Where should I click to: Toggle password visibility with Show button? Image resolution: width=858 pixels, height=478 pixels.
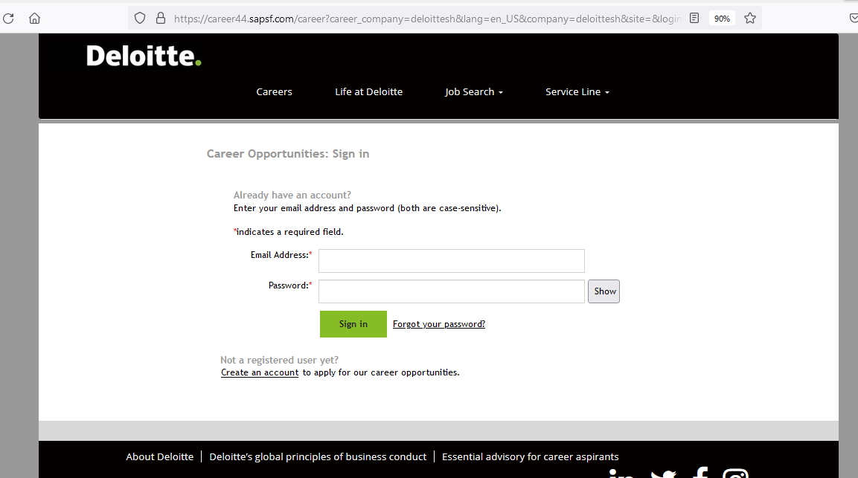[x=604, y=291]
